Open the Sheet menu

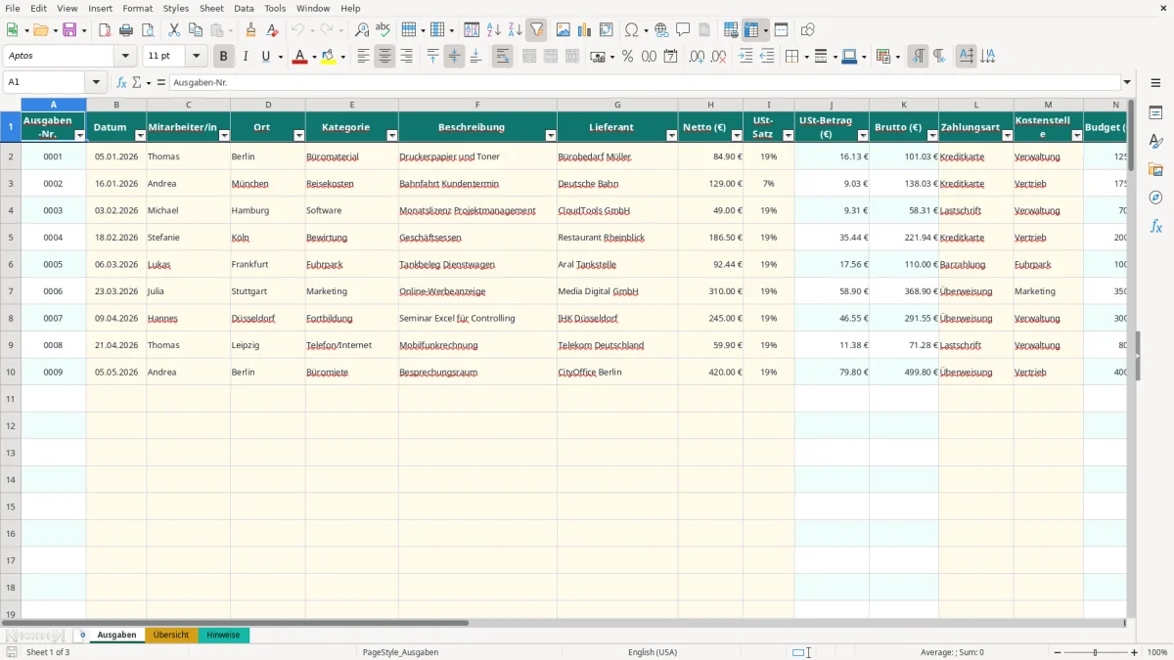pyautogui.click(x=211, y=8)
